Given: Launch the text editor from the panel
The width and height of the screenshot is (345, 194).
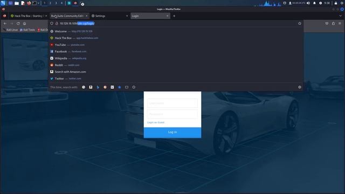Looking at the screenshot, I should click(23, 3).
